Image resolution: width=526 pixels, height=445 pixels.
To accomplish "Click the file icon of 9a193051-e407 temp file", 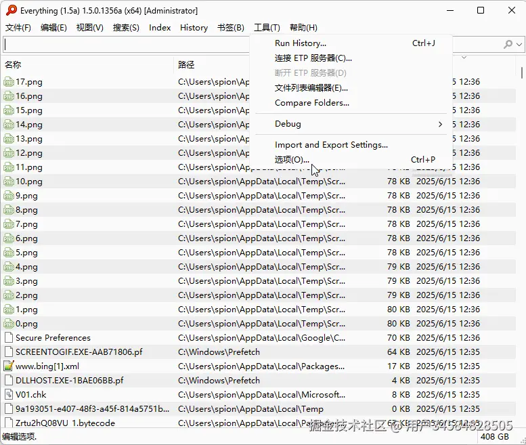I will click(8, 409).
